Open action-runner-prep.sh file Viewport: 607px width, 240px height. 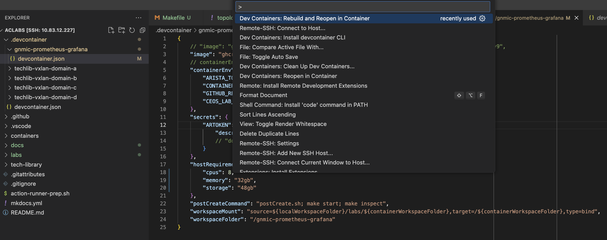(74, 193)
